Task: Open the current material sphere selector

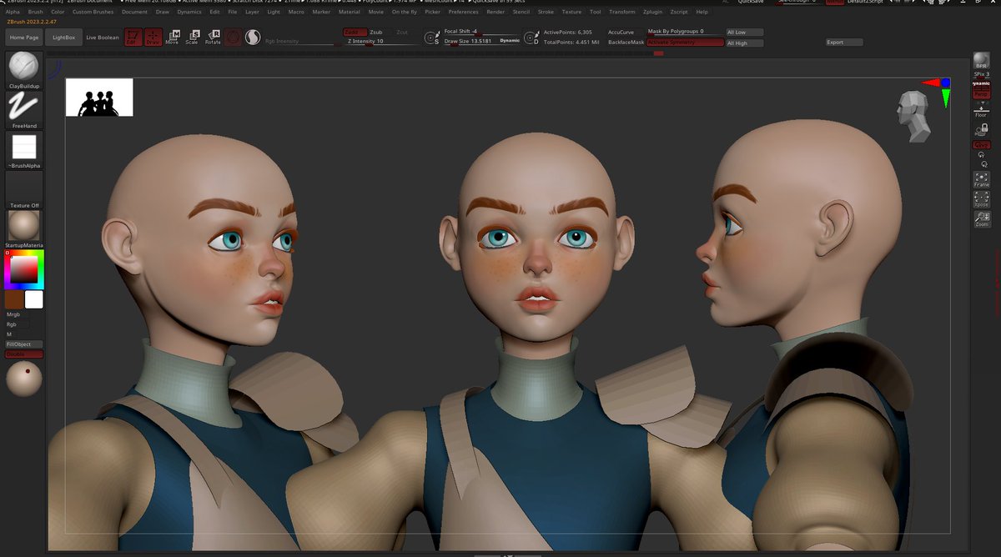Action: pos(23,225)
